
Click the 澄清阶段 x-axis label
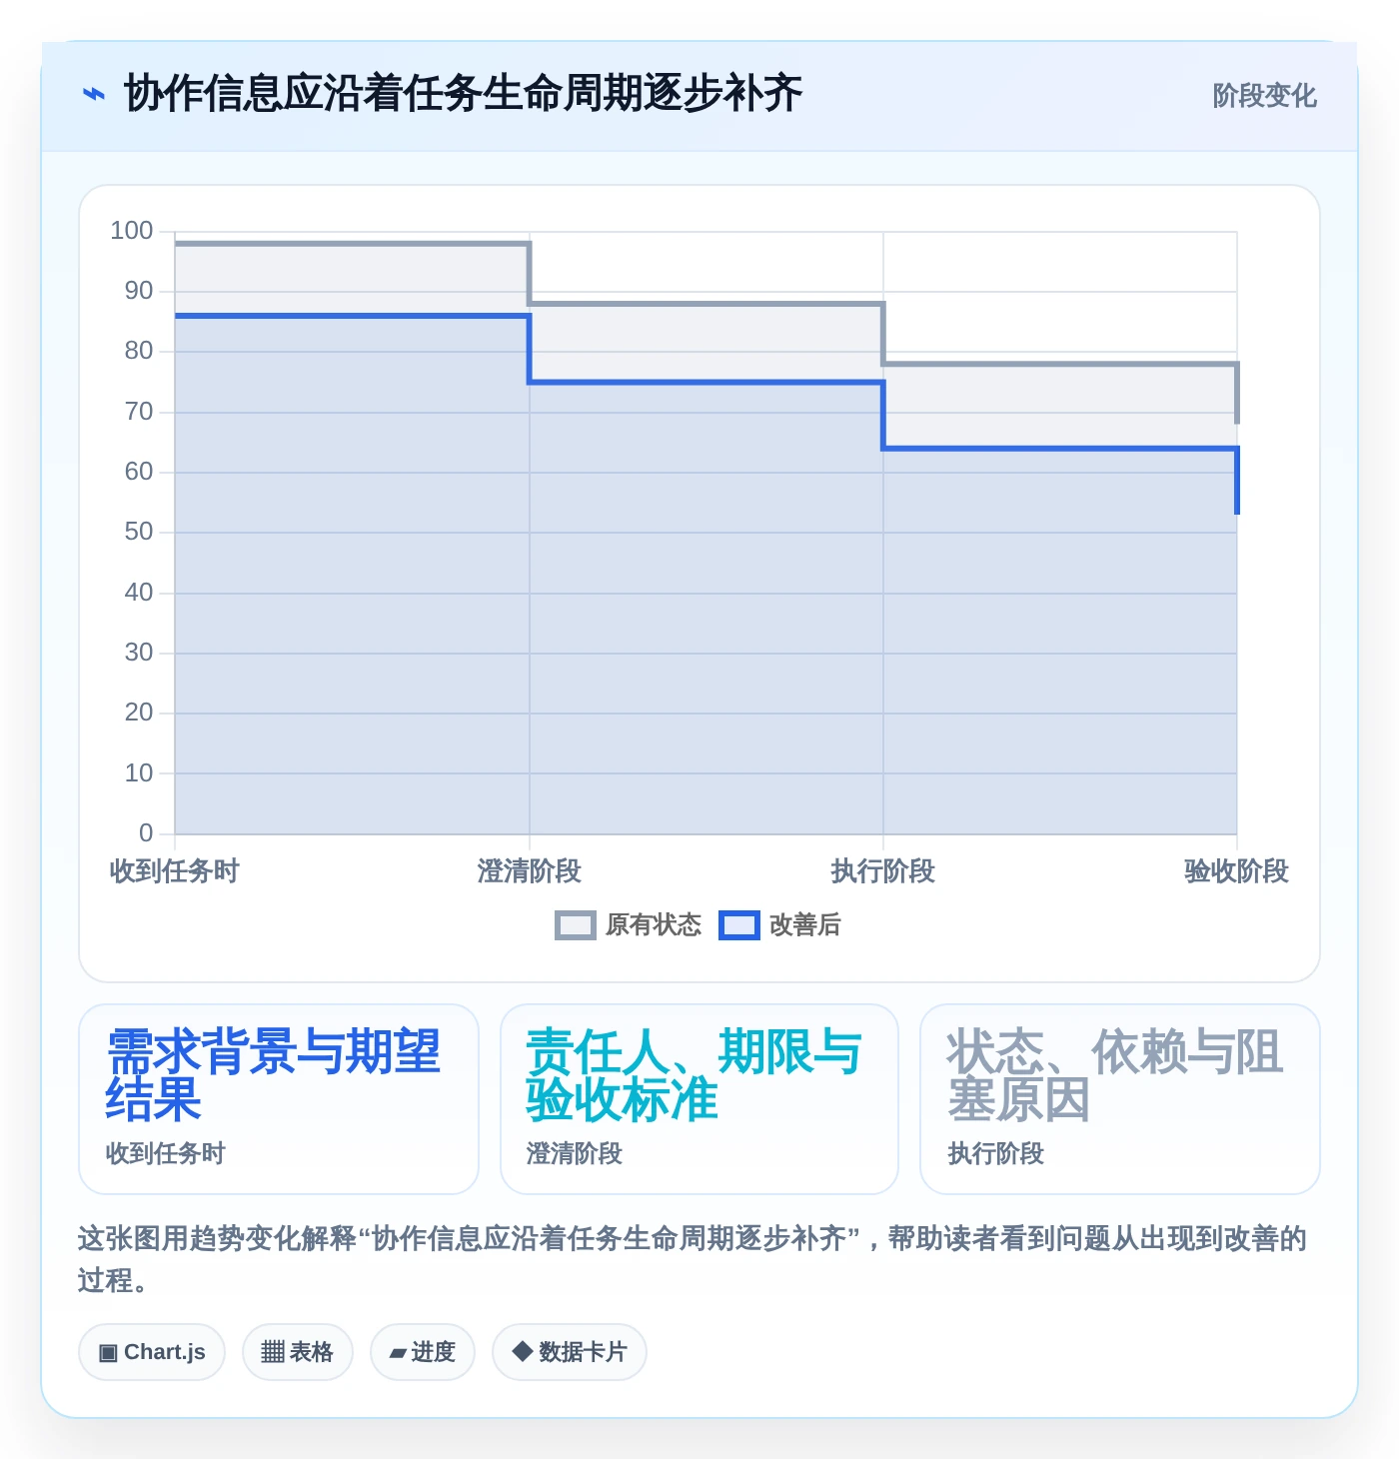(530, 871)
